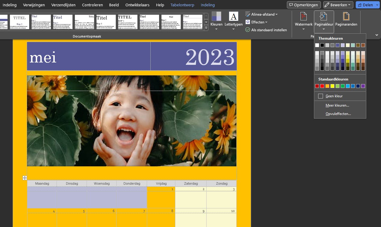This screenshot has height=227, width=381.
Task: Open the Kleuren theme colors gallery
Action: [216, 21]
